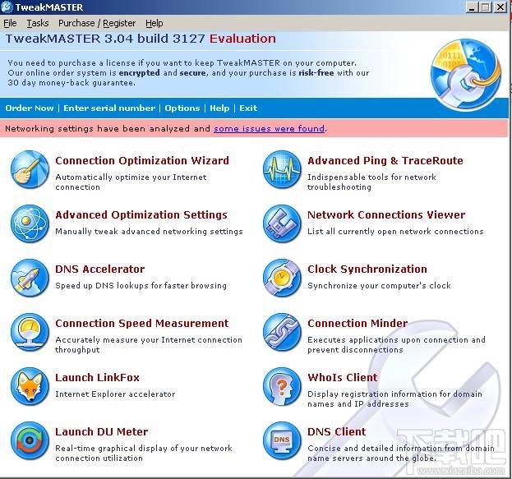The width and height of the screenshot is (512, 479).
Task: Click the Advanced Ping & TraceRoute pulse icon
Action: click(x=282, y=169)
